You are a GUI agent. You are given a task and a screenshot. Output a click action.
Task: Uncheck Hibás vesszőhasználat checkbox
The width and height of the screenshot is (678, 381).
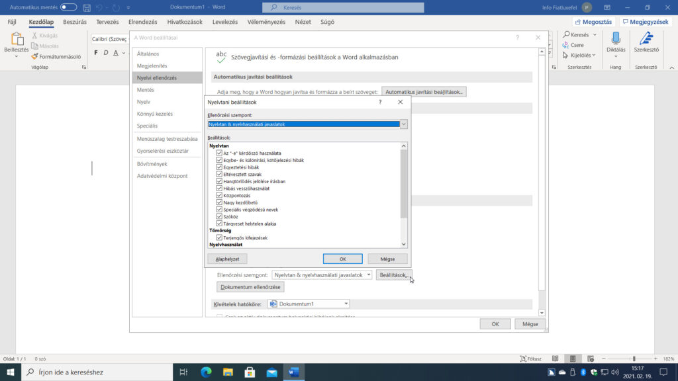pyautogui.click(x=219, y=189)
